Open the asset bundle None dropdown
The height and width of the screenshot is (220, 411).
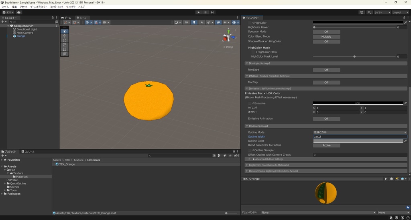(318, 212)
